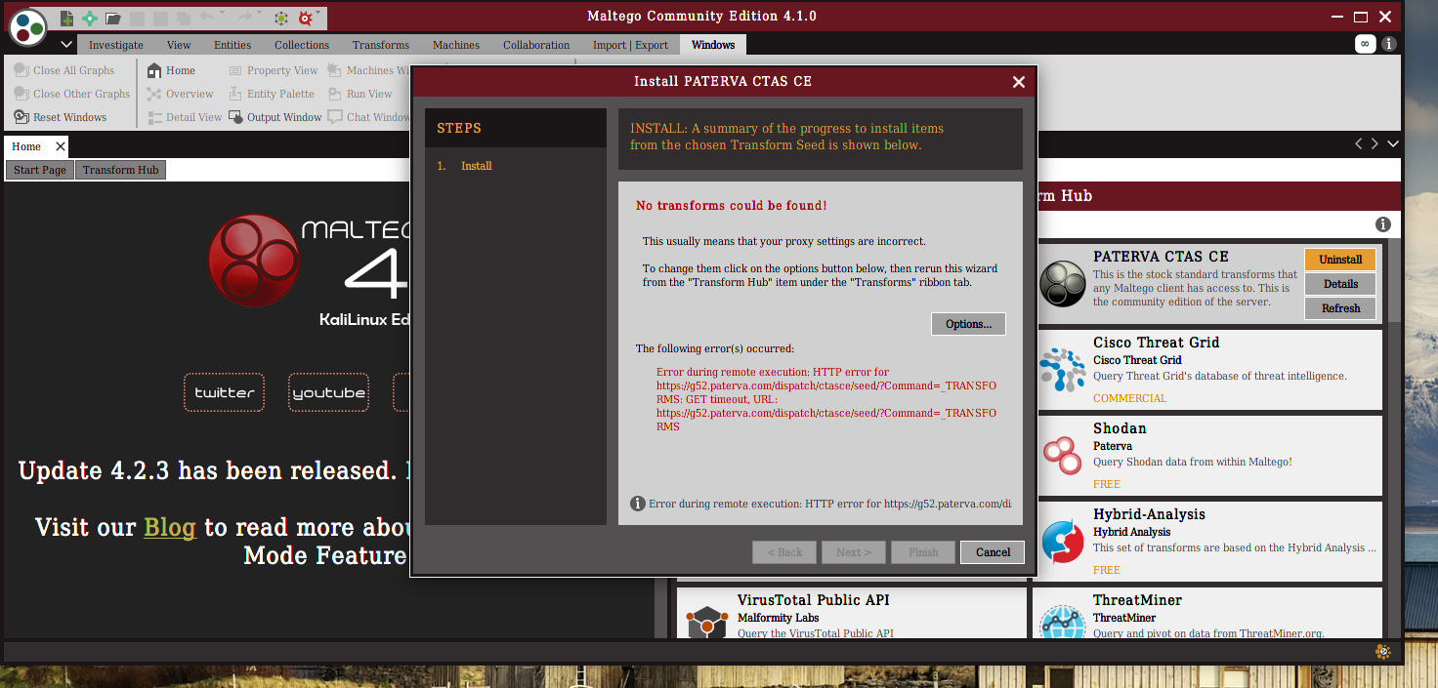The height and width of the screenshot is (688, 1438).
Task: Click the youtube button on Start Page
Action: point(328,392)
